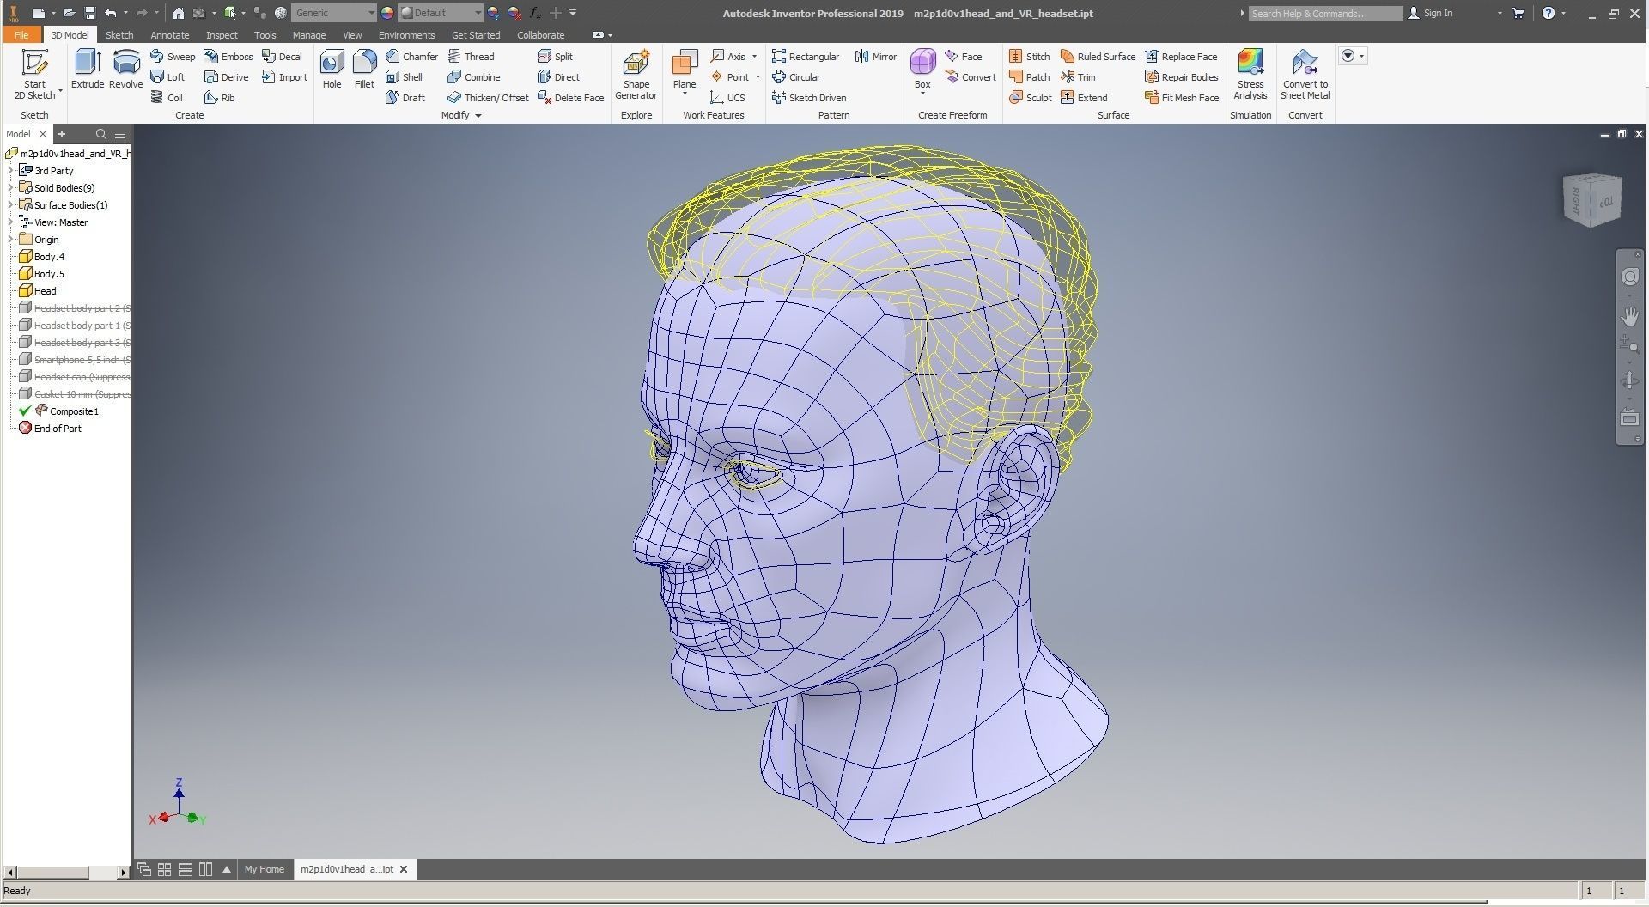Select the Stitch surface tool
Image resolution: width=1649 pixels, height=907 pixels.
[x=1030, y=57]
